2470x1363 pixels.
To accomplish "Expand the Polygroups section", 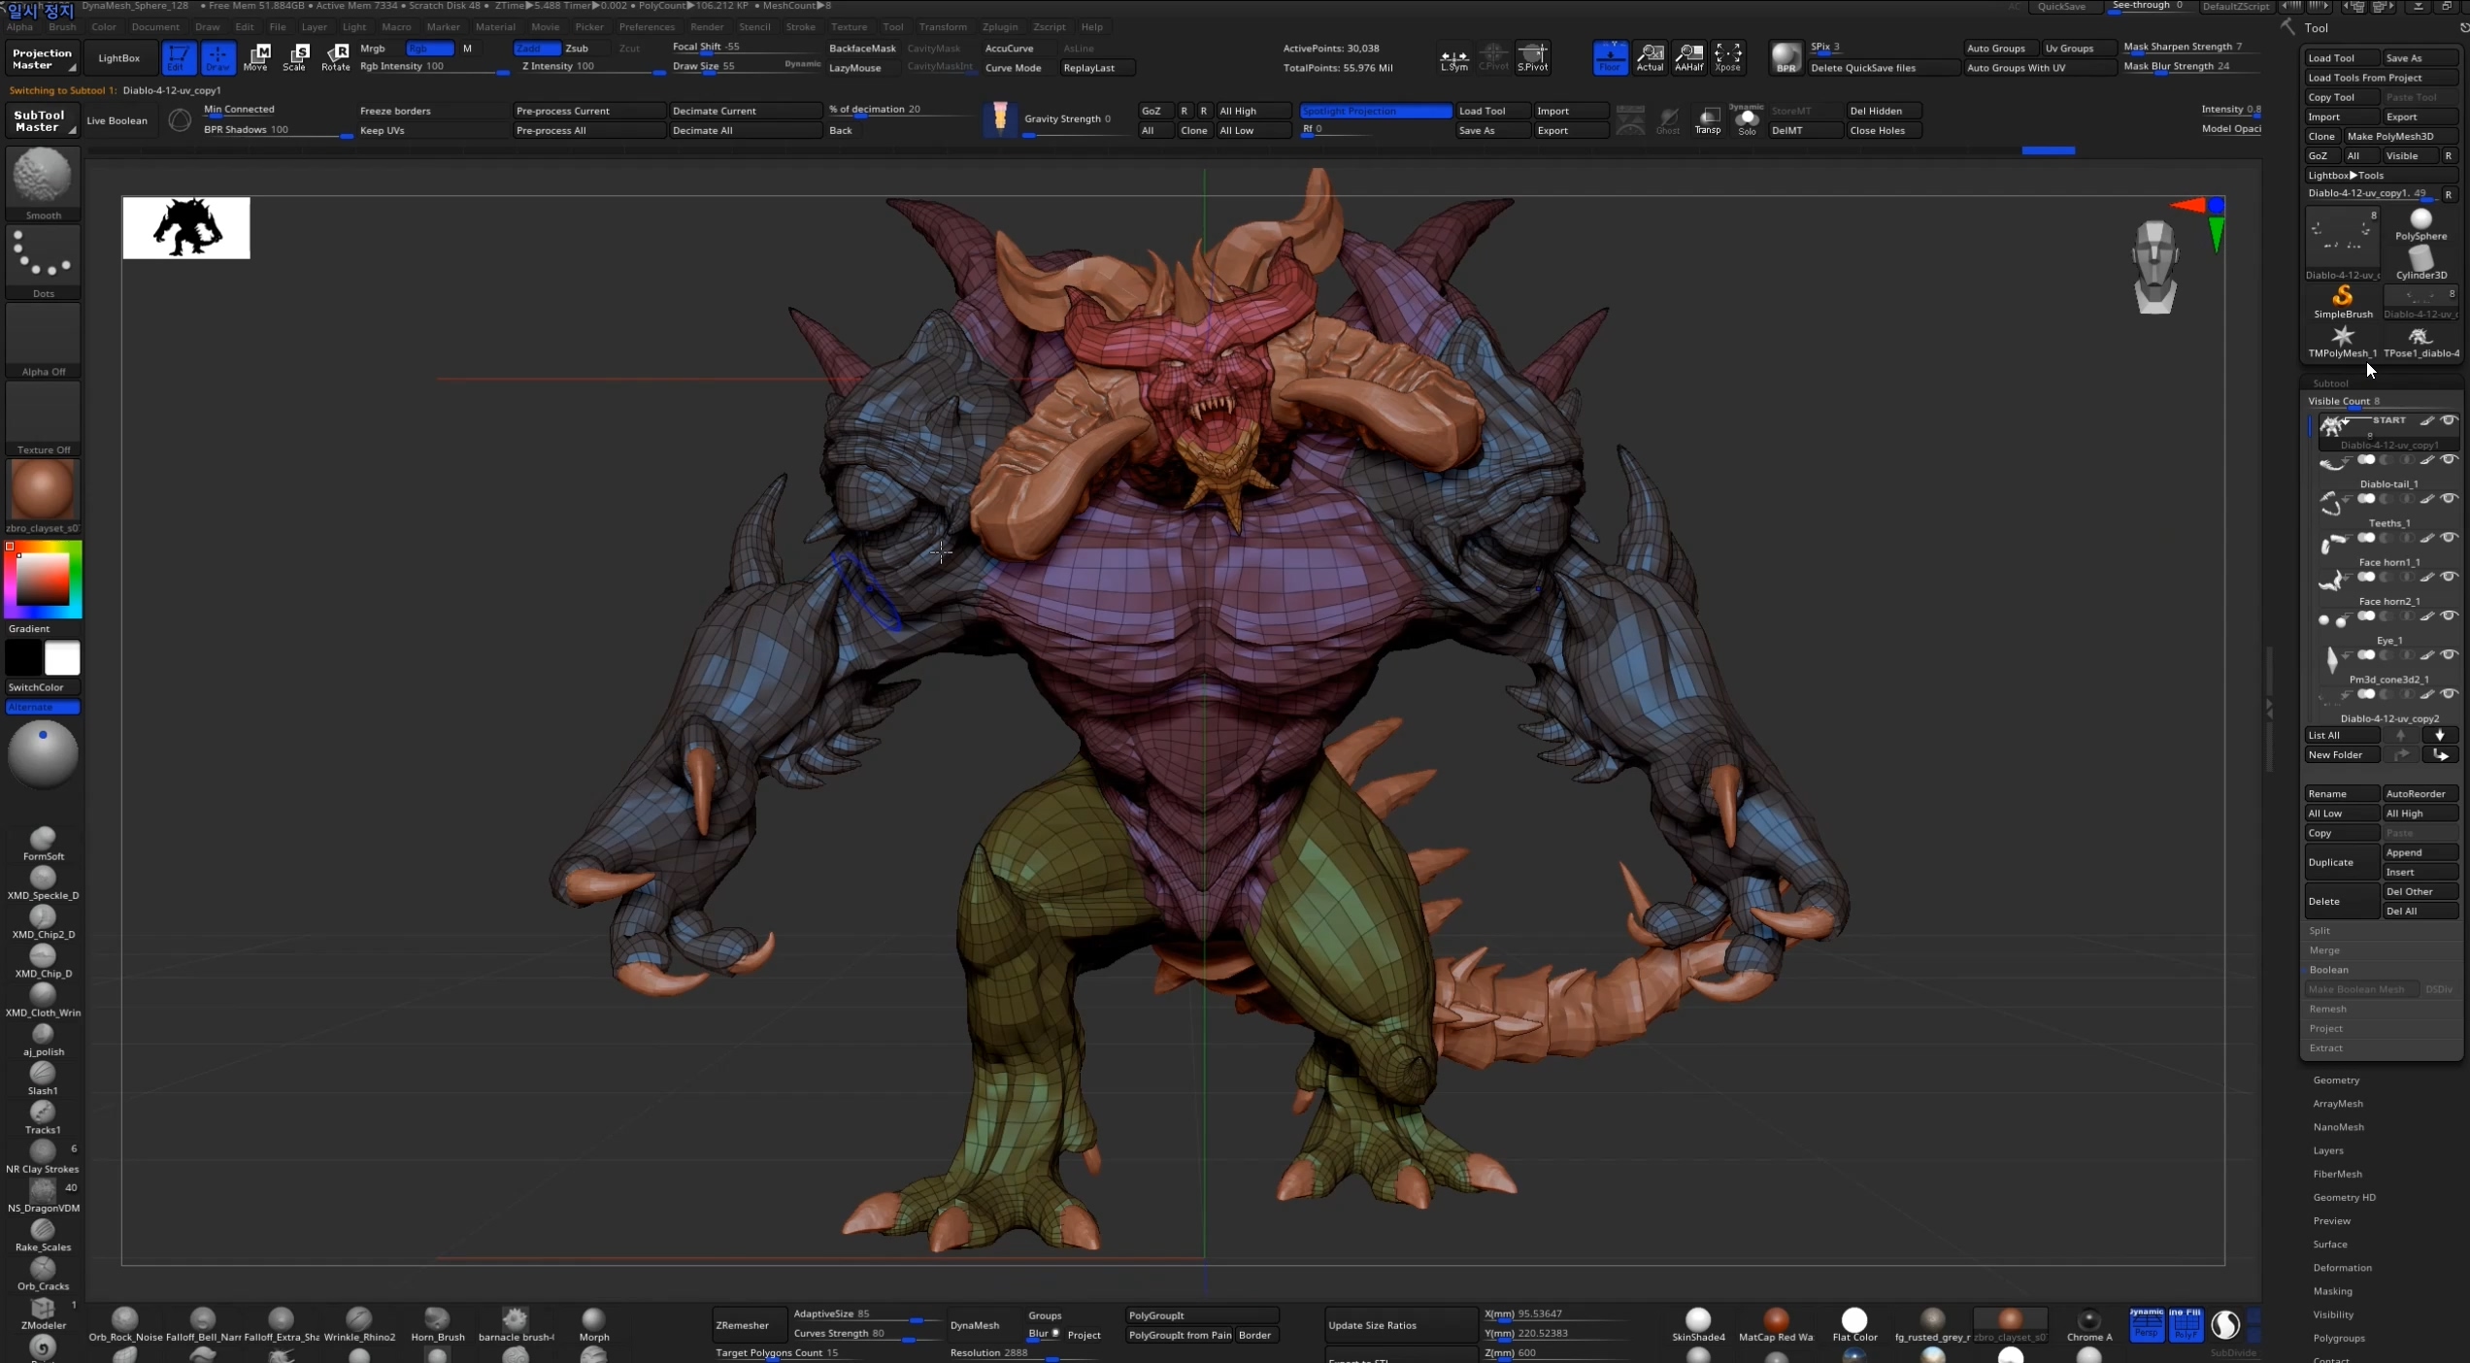I will coord(2339,1338).
